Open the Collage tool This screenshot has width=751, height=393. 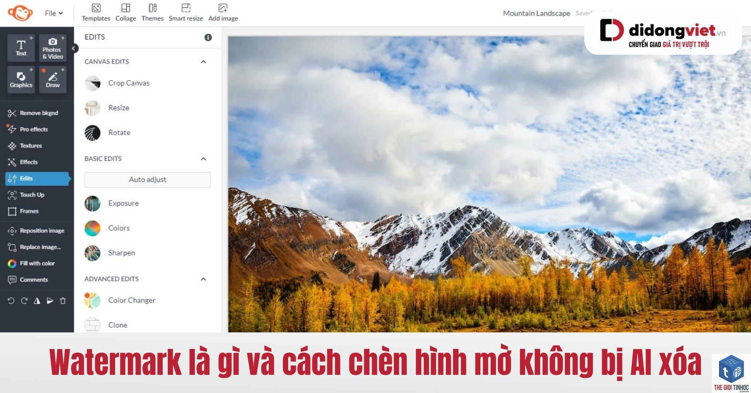tap(125, 13)
